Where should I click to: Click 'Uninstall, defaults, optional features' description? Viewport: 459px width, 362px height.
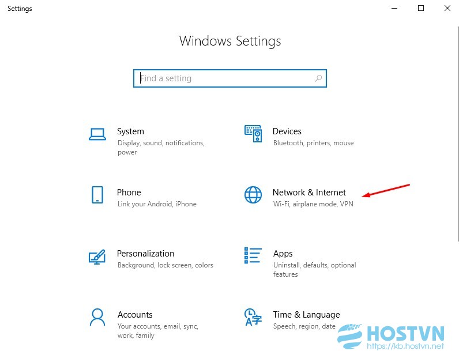(315, 270)
